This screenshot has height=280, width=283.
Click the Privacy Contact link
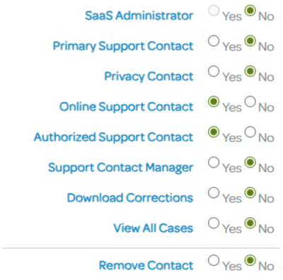coord(149,76)
